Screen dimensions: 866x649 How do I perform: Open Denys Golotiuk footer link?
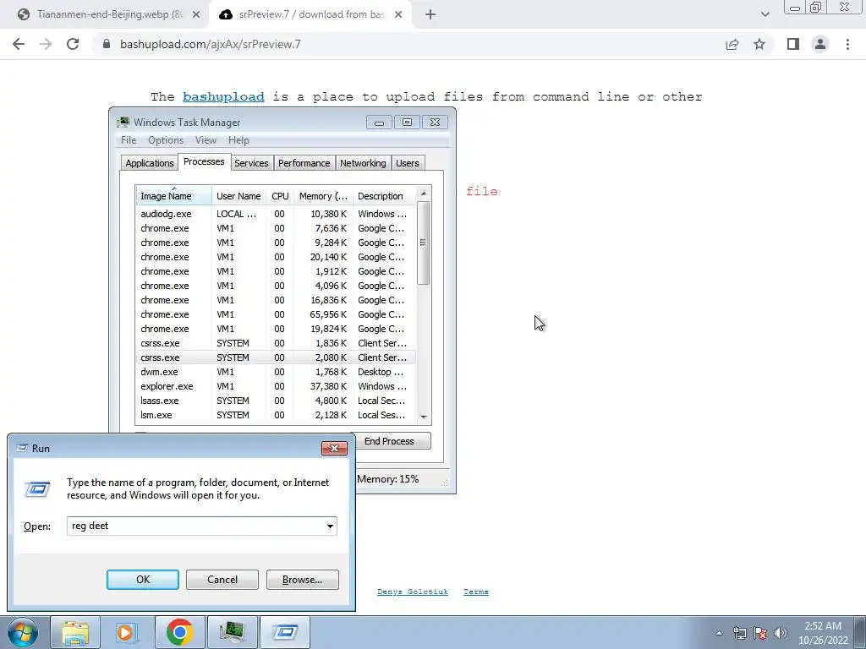[x=413, y=592]
